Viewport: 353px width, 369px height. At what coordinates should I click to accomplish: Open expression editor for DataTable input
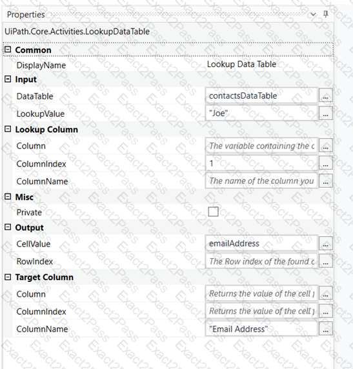click(x=325, y=95)
